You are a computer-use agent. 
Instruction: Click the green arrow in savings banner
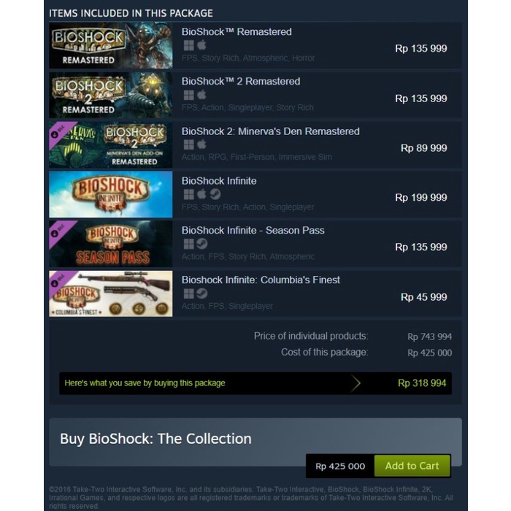pos(356,383)
